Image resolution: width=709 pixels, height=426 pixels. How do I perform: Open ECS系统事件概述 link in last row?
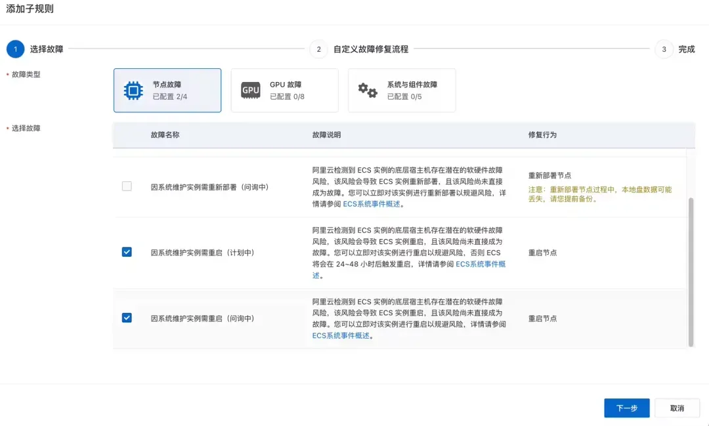point(341,335)
